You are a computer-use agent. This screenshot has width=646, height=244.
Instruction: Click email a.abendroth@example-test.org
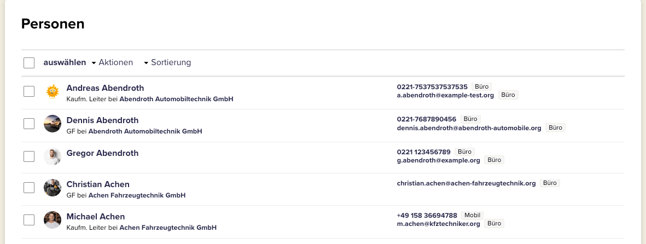coord(445,95)
